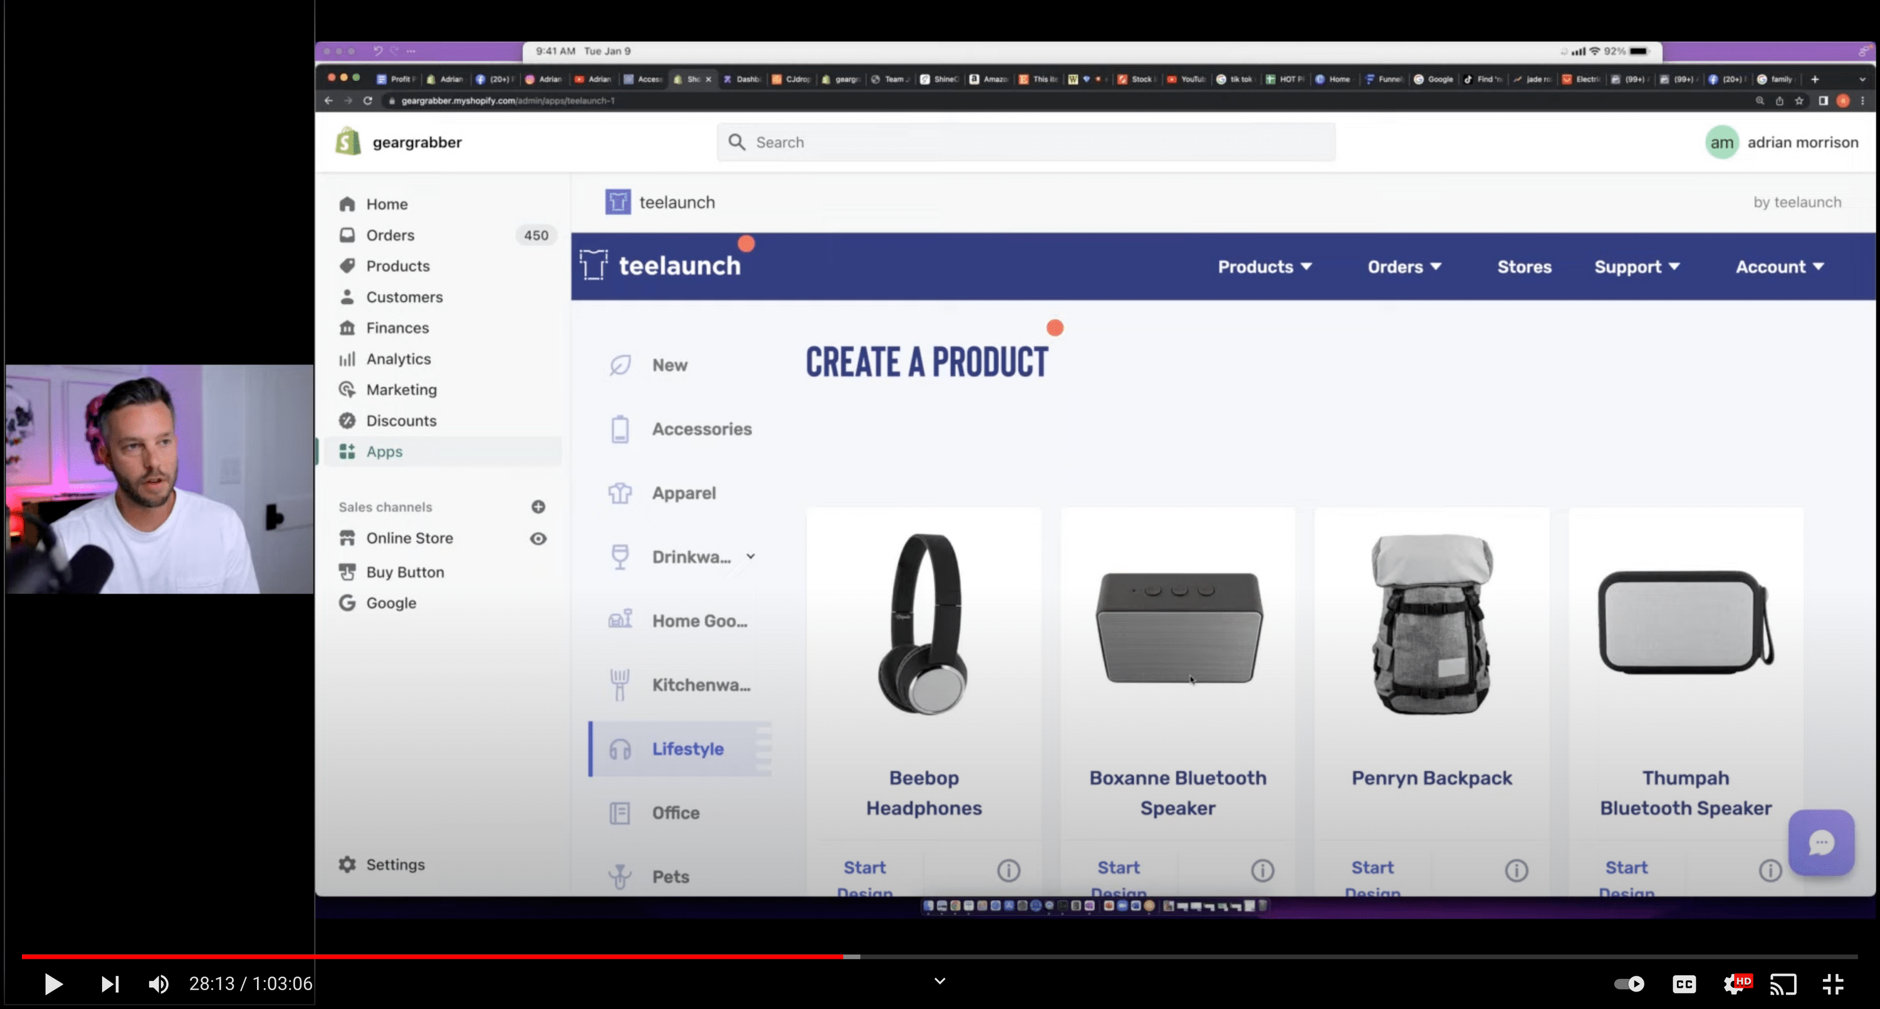Viewport: 1880px width, 1009px height.
Task: Select Accessories category
Action: [701, 429]
